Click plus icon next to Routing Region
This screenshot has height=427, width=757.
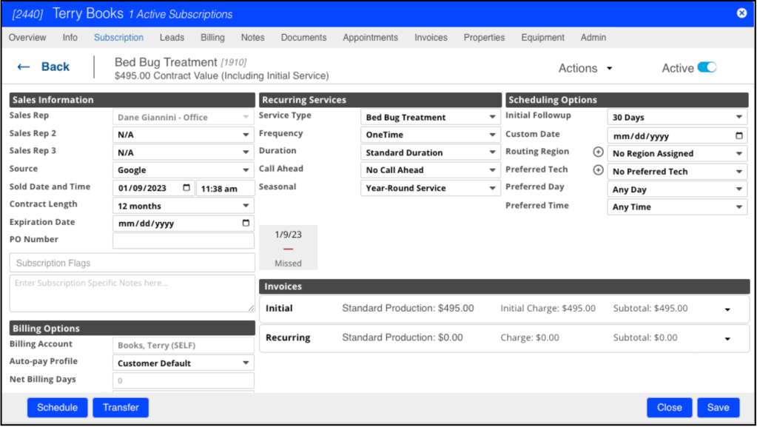click(599, 152)
